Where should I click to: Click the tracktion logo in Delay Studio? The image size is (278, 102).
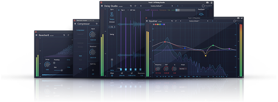point(207,6)
